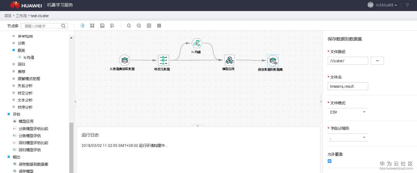Image resolution: width=417 pixels, height=173 pixels.
Task: Open the 字段分隔符 dropdown
Action: (348, 137)
